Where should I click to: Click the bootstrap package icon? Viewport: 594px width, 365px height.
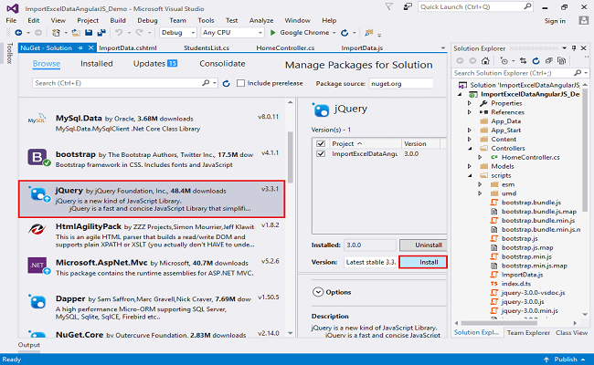[x=38, y=157]
